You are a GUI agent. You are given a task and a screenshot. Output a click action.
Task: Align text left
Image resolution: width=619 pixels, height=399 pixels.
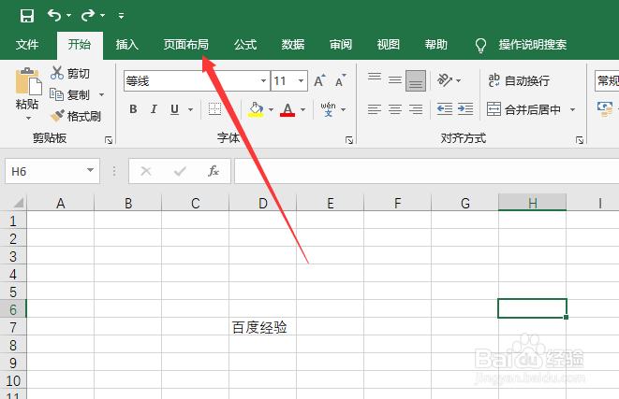click(x=375, y=109)
